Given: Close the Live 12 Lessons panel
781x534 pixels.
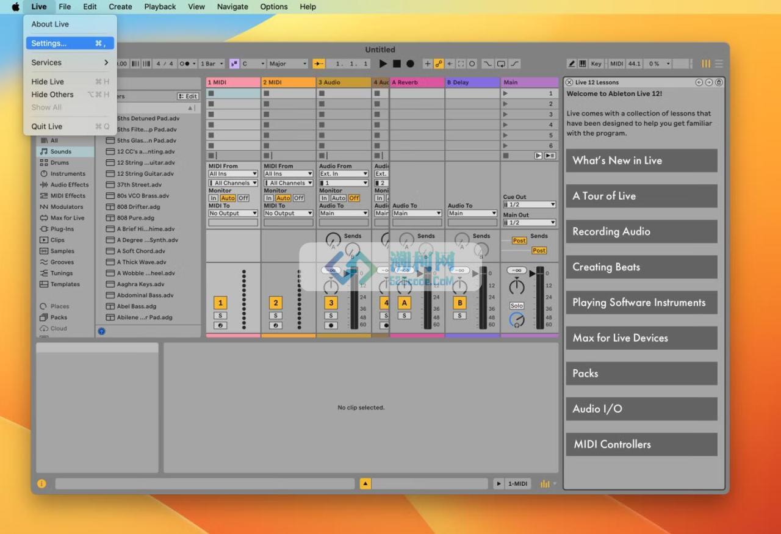Looking at the screenshot, I should tap(569, 82).
